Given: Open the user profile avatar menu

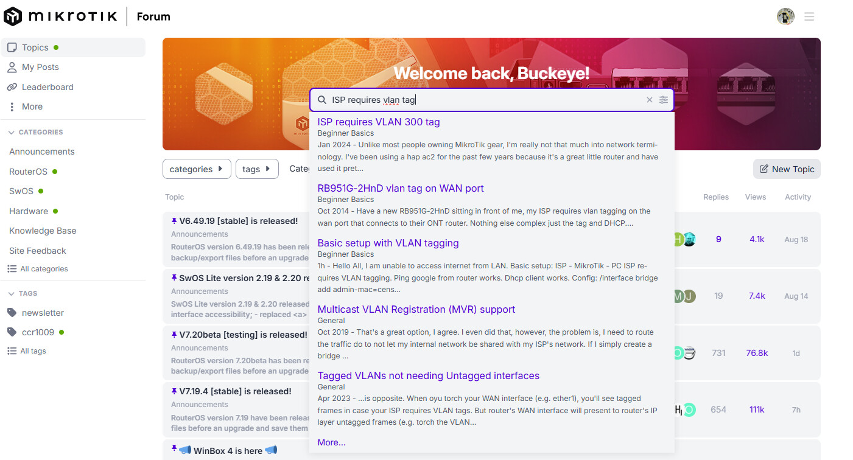Looking at the screenshot, I should tap(785, 16).
